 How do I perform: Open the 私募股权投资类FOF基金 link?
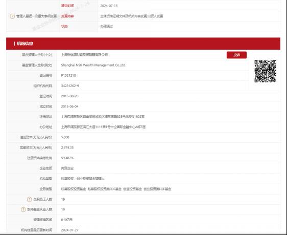105,189
